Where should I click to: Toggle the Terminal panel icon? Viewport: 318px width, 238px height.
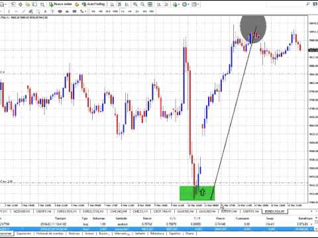(34, 4)
